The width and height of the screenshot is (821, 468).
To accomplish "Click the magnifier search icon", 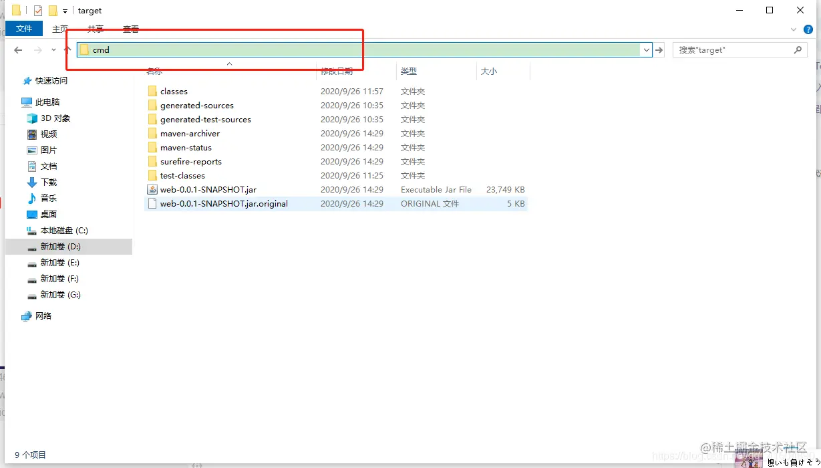I will [x=798, y=49].
